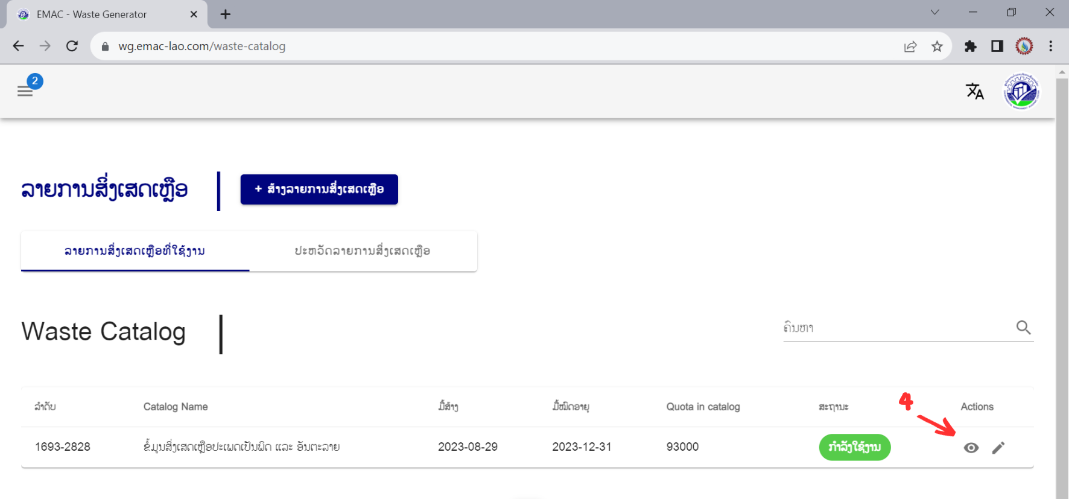Open the hamburger navigation menu
The image size is (1069, 499).
coord(25,91)
